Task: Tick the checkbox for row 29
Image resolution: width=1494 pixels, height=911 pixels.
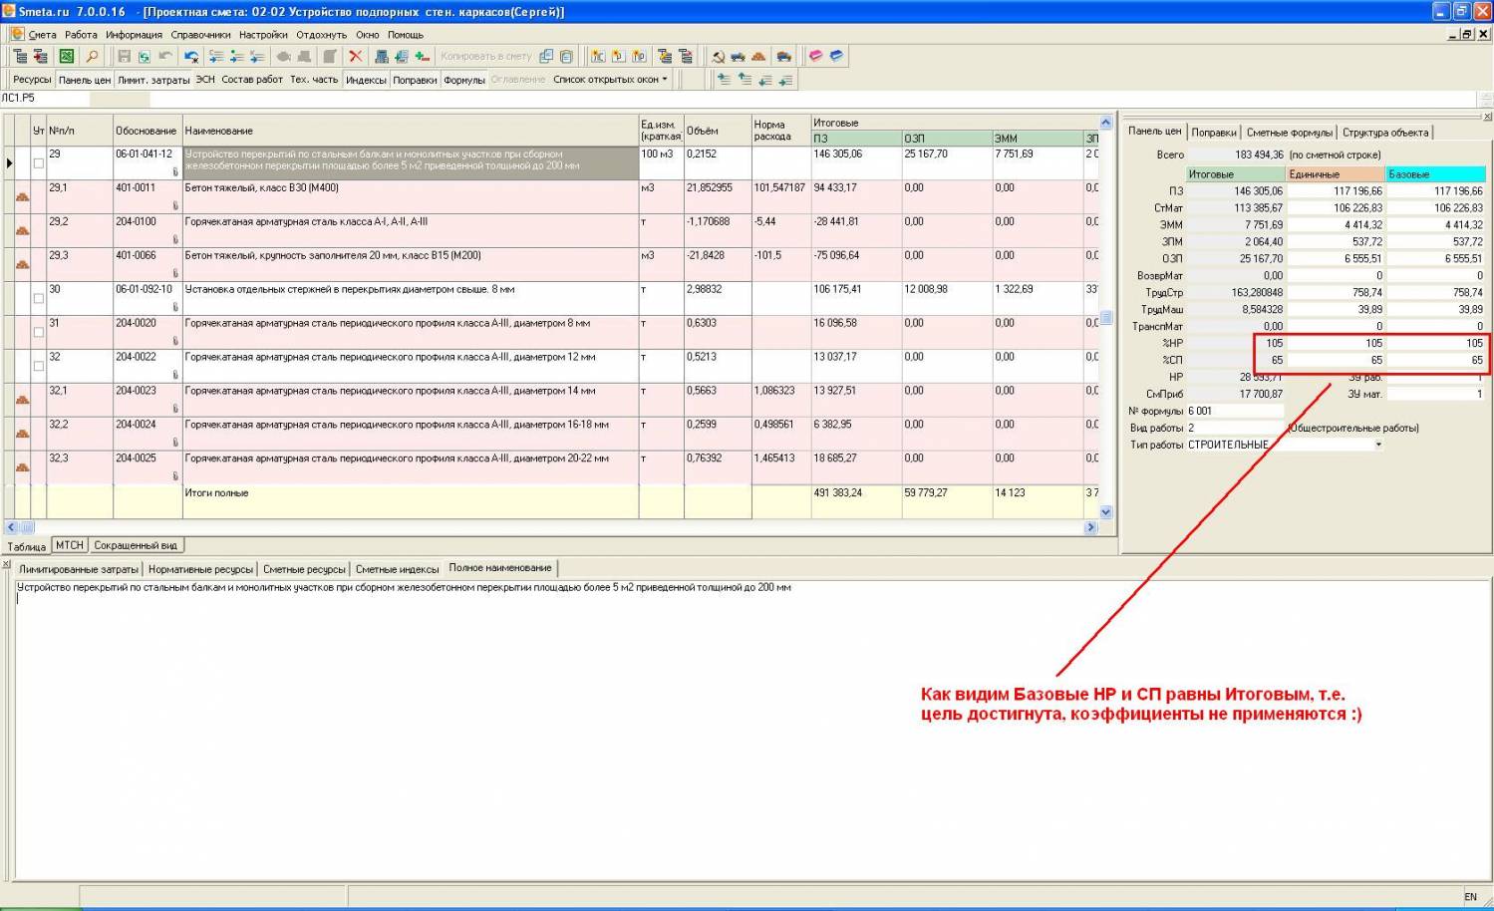Action: click(38, 163)
